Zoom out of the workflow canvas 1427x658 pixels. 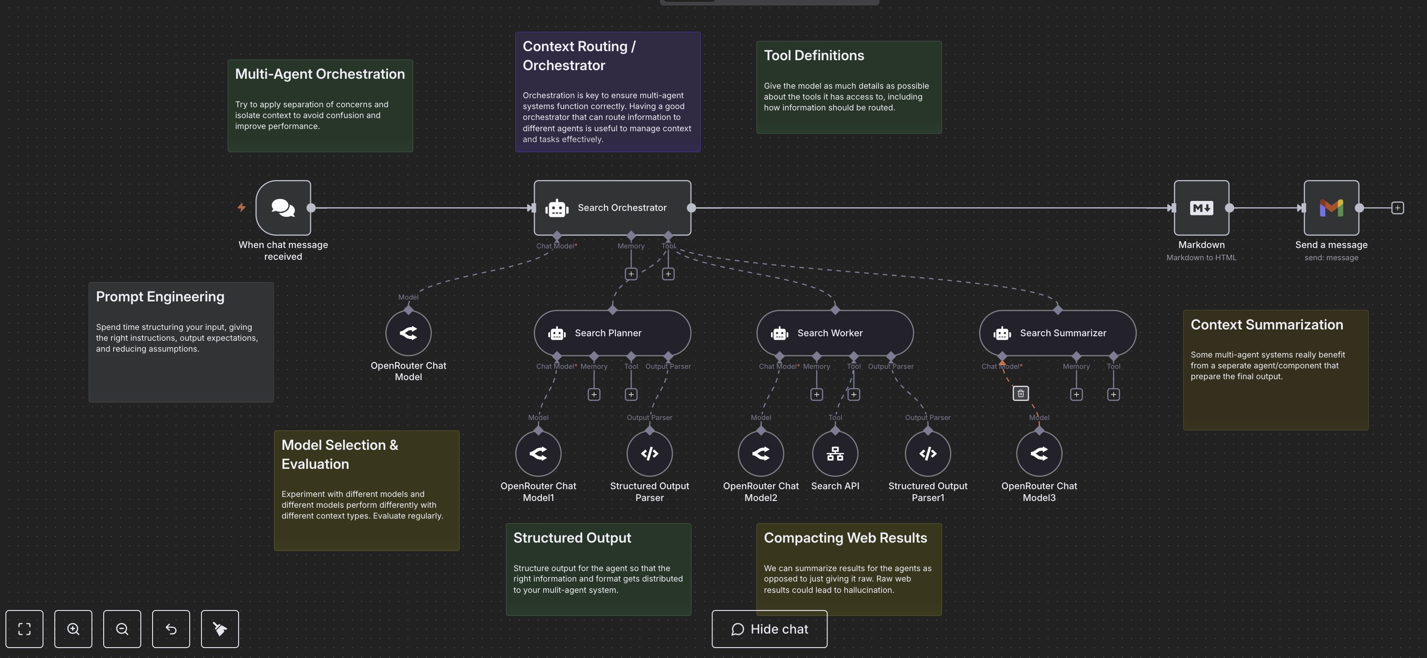point(122,629)
